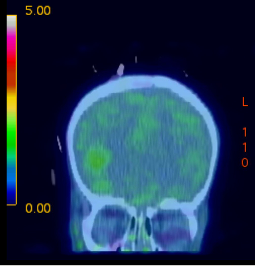The height and width of the screenshot is (266, 255).
Task: Select the slanted white marker beside skull's left edge
Action: [x=59, y=144]
